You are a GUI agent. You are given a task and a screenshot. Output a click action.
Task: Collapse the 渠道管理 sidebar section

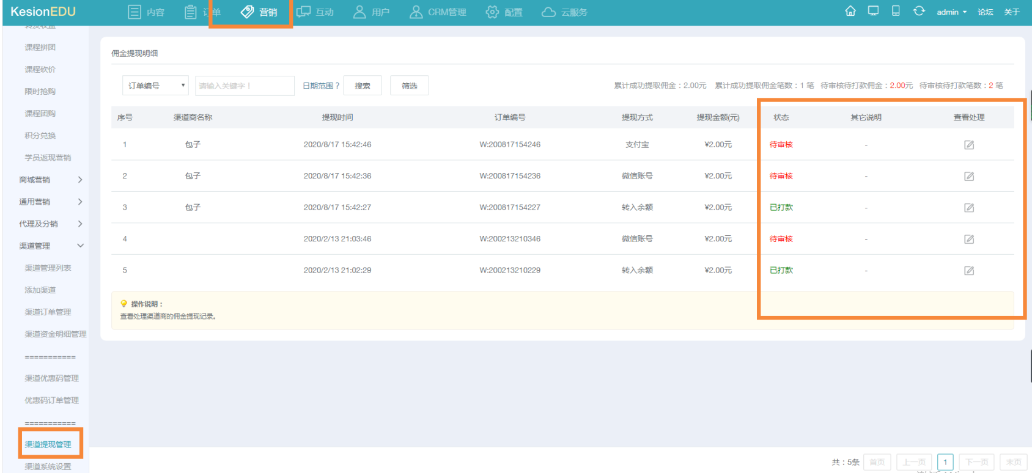click(51, 246)
